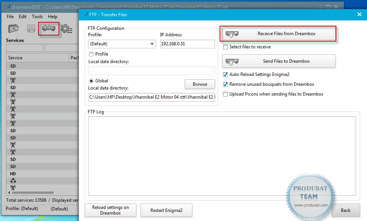The width and height of the screenshot is (367, 221).
Task: Select the Global radio button
Action: pos(91,81)
